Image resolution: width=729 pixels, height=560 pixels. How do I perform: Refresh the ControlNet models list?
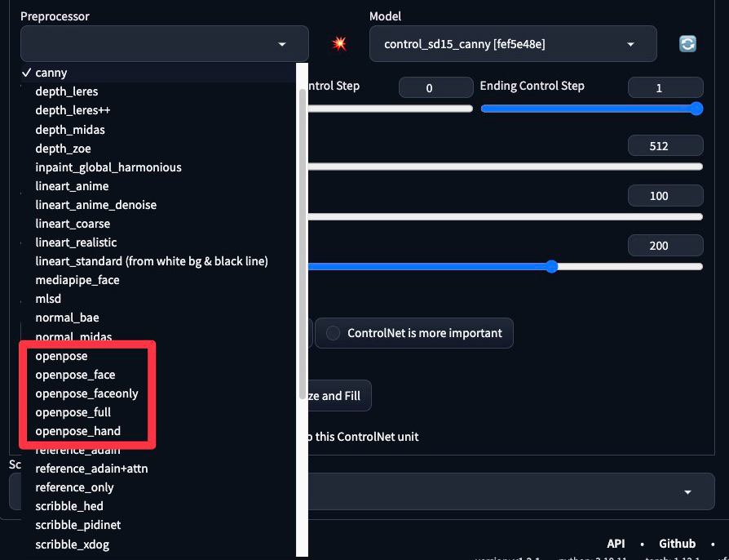click(x=687, y=44)
